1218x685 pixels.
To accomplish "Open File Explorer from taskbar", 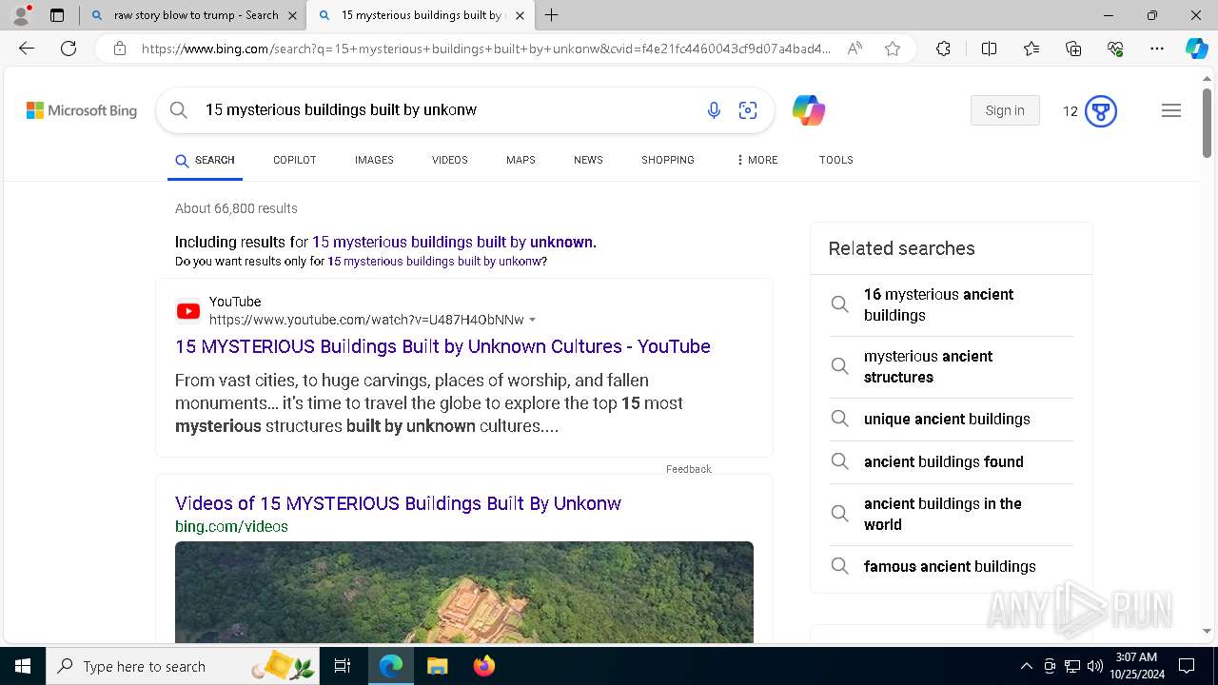I will click(437, 666).
